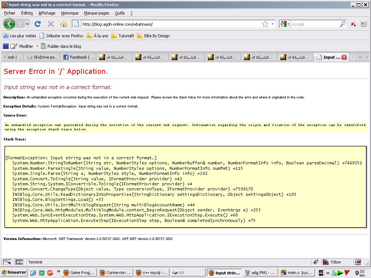Open the search engine selector
The height and width of the screenshot is (278, 371).
click(285, 24)
